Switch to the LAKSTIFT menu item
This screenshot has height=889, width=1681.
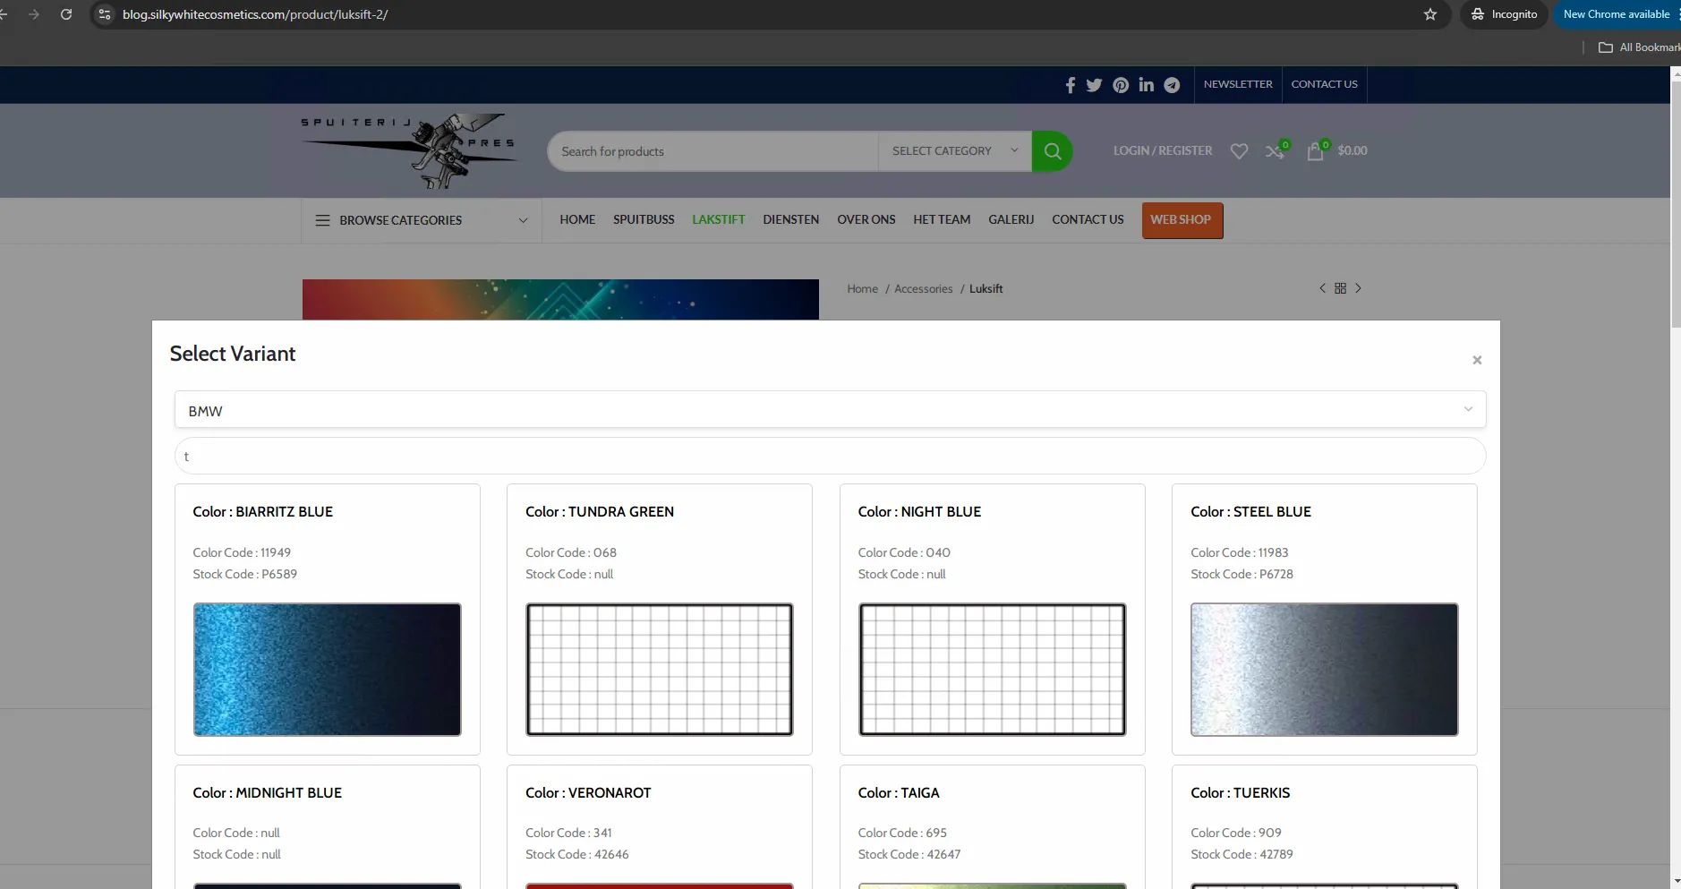pyautogui.click(x=720, y=219)
